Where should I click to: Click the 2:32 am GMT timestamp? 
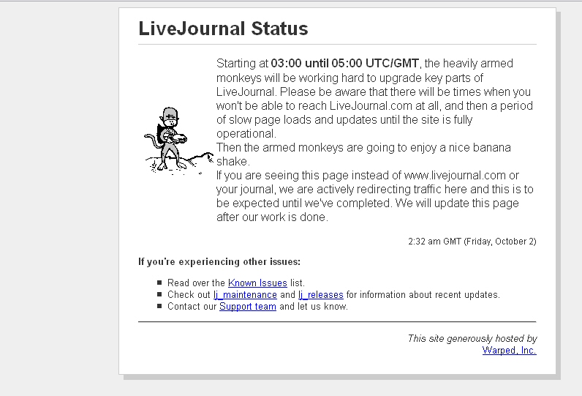coord(472,242)
